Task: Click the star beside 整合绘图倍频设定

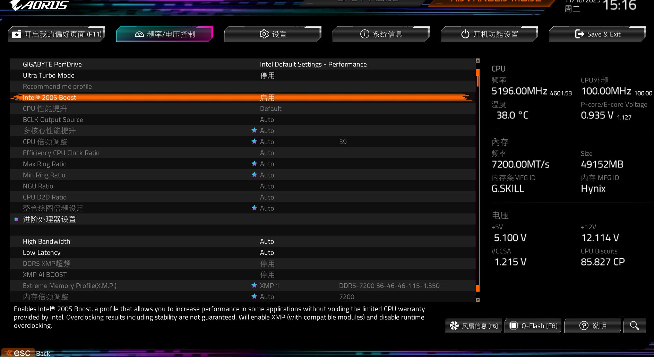Action: coord(254,208)
